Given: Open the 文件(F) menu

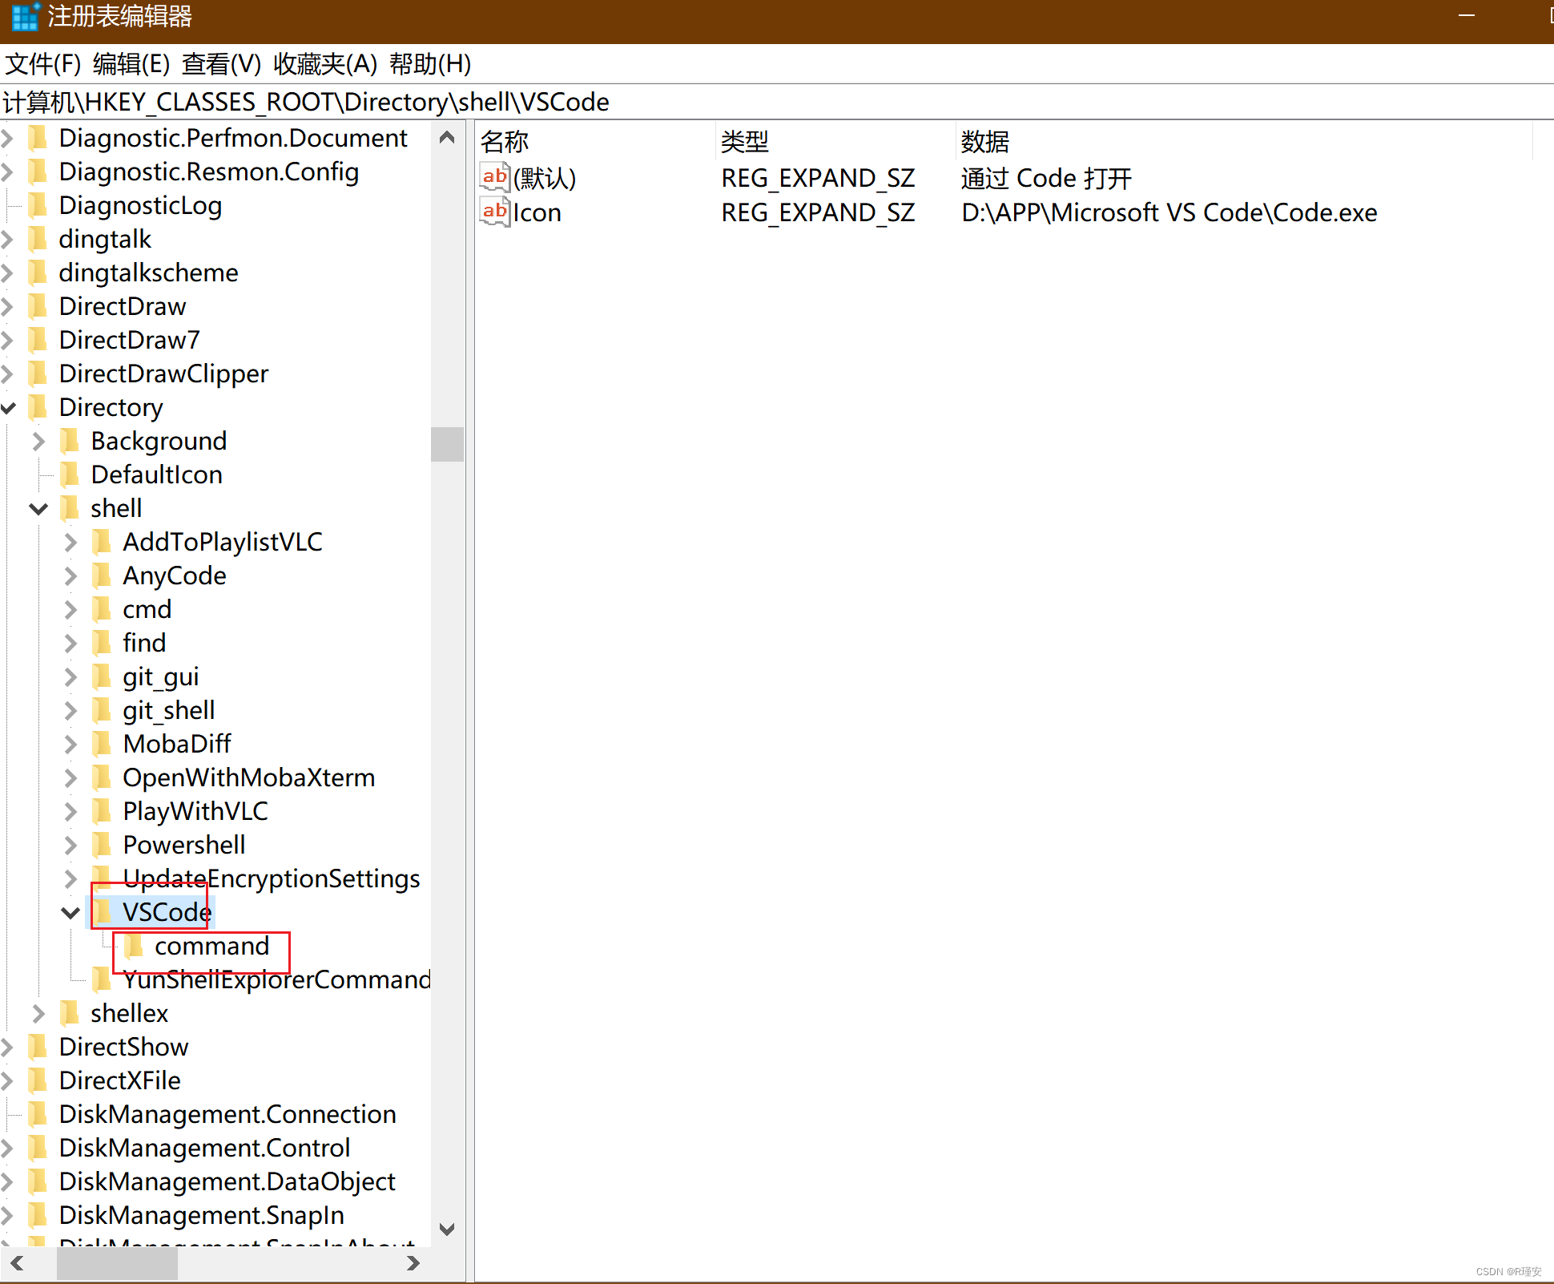Looking at the screenshot, I should (43, 64).
